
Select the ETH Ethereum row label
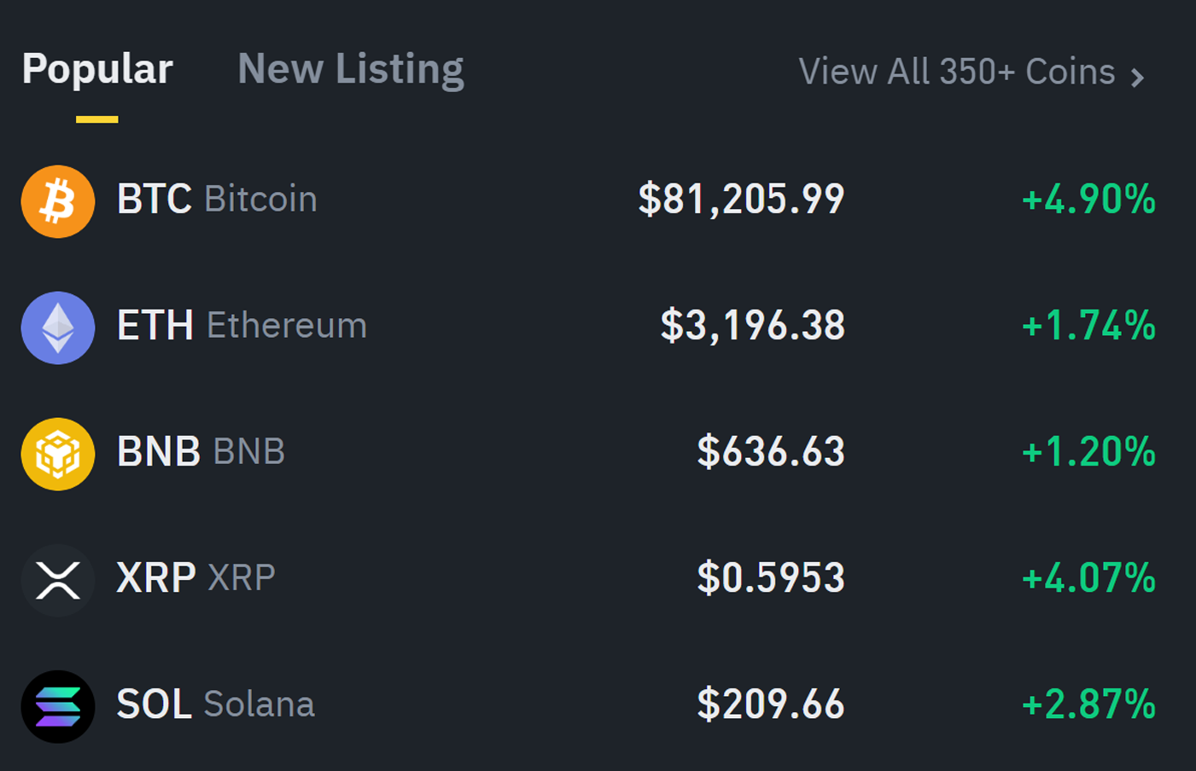(x=242, y=326)
